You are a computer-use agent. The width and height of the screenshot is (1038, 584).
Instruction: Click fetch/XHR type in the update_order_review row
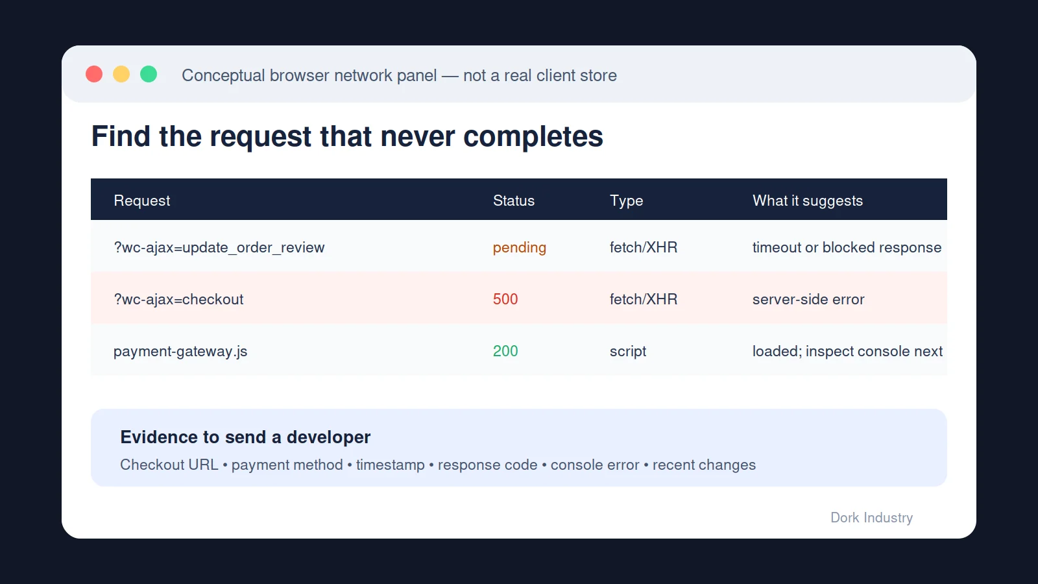pyautogui.click(x=644, y=247)
